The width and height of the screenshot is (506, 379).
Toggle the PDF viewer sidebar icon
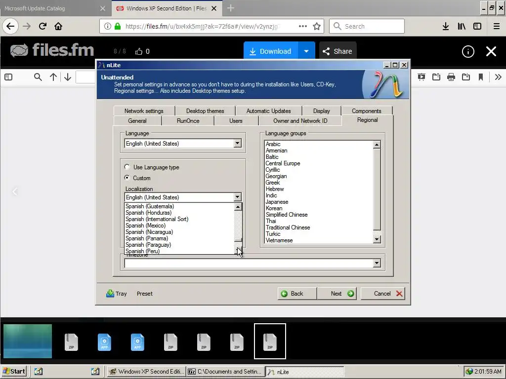click(x=9, y=77)
